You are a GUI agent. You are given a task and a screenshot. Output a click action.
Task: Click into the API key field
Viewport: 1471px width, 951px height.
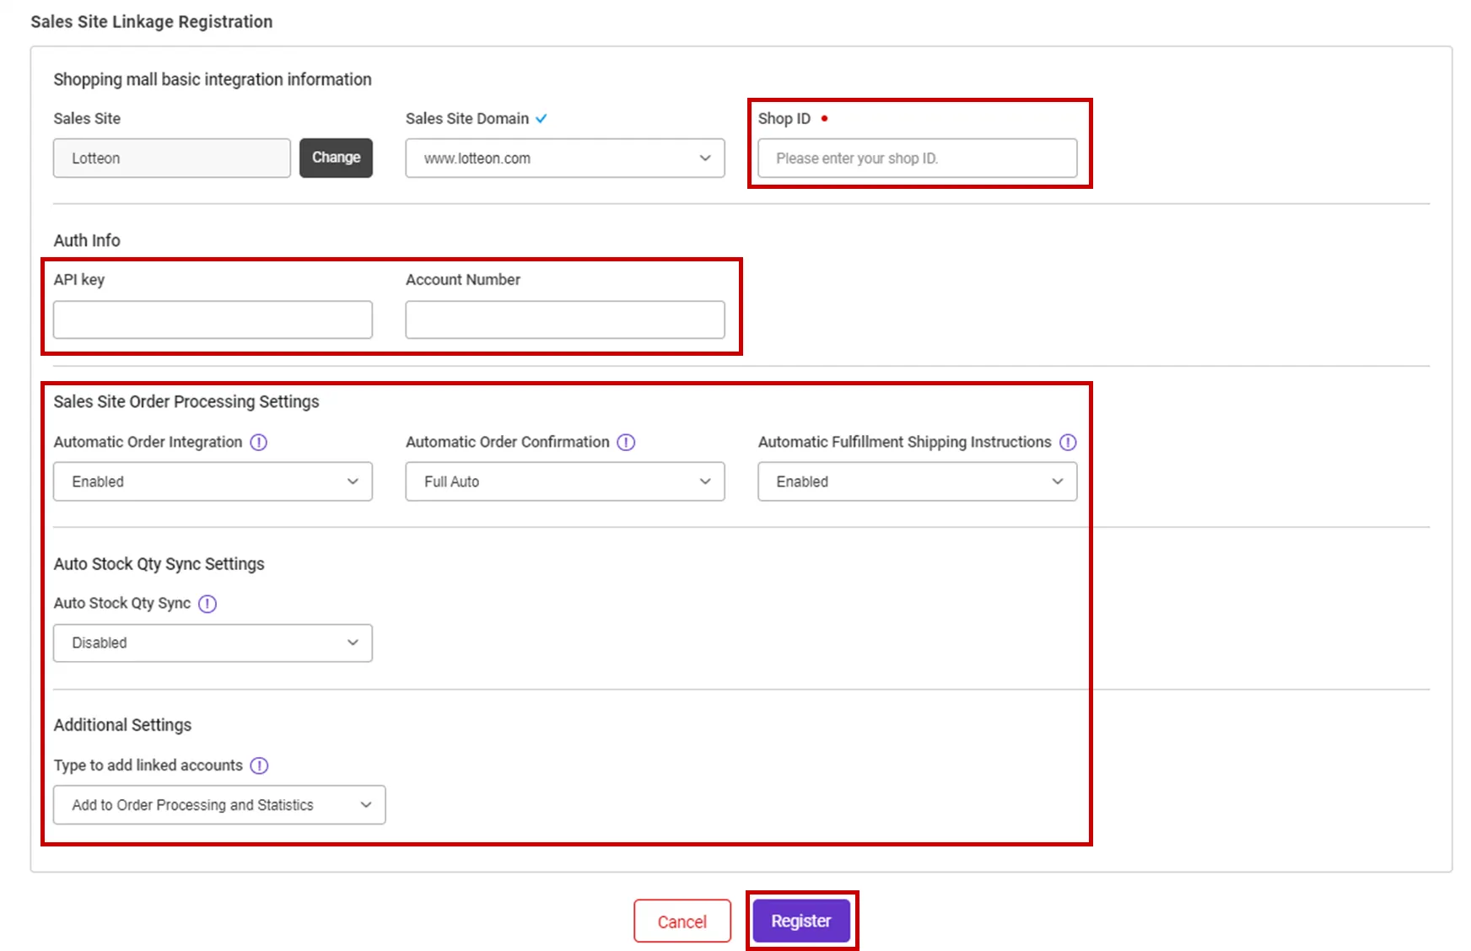(213, 320)
